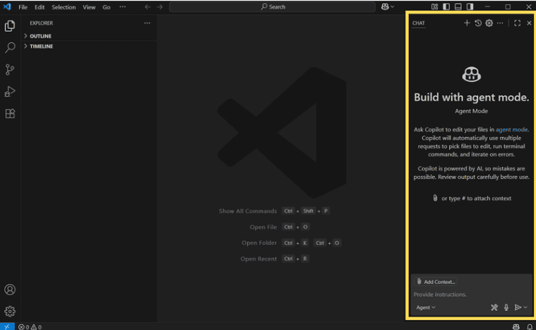Show errors and warnings in status bar
536x330 pixels.
(30, 327)
